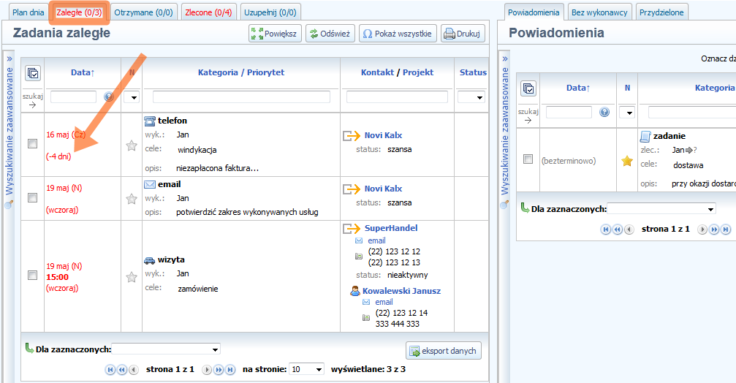Click the Odśwież button
Screen dimensions: 736x383
coord(329,34)
